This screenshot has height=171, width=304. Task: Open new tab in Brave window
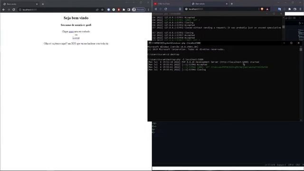(x=232, y=4)
